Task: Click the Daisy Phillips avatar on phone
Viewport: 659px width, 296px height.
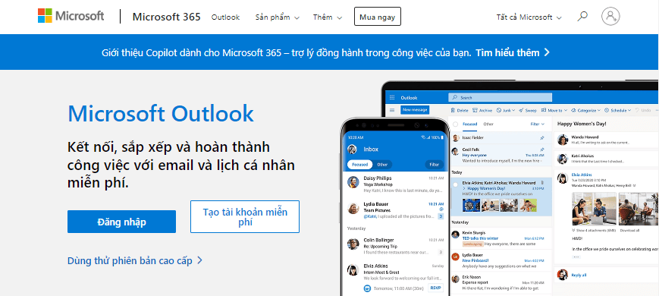Action: 353,182
